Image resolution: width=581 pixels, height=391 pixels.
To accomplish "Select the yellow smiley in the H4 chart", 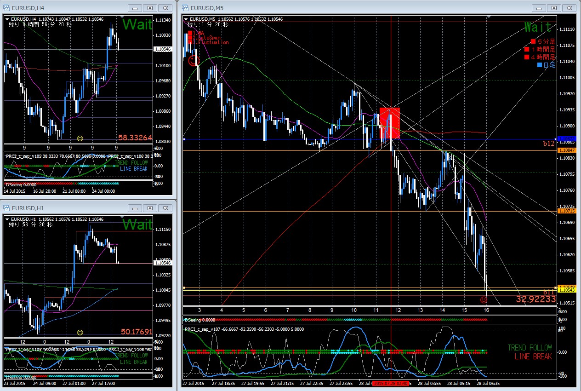I will point(80,138).
